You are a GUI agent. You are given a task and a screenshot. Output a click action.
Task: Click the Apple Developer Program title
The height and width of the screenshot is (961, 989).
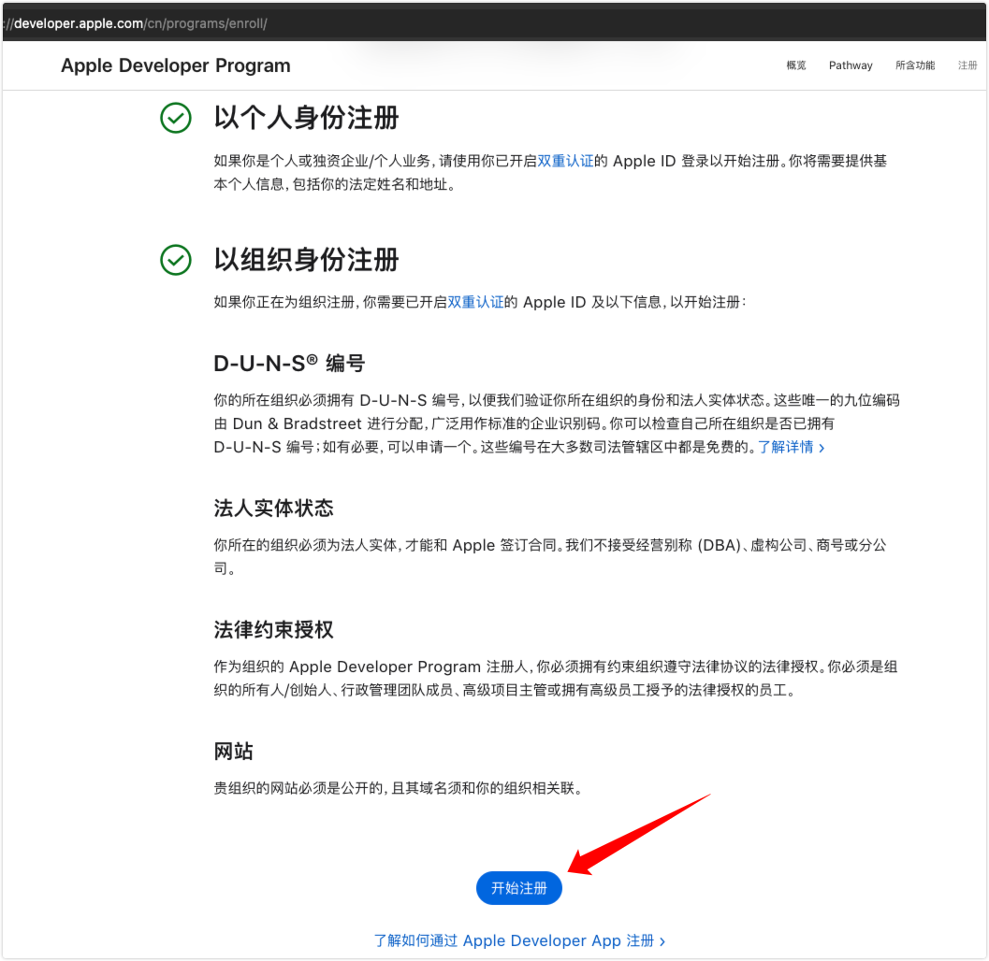tap(175, 65)
